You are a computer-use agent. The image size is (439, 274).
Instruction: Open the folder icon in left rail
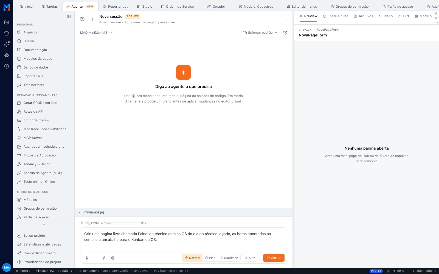7,22
